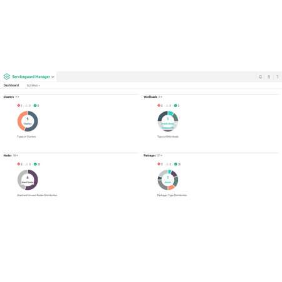Click the center label of Clusters donut
Image resolution: width=282 pixels, height=282 pixels.
28,122
